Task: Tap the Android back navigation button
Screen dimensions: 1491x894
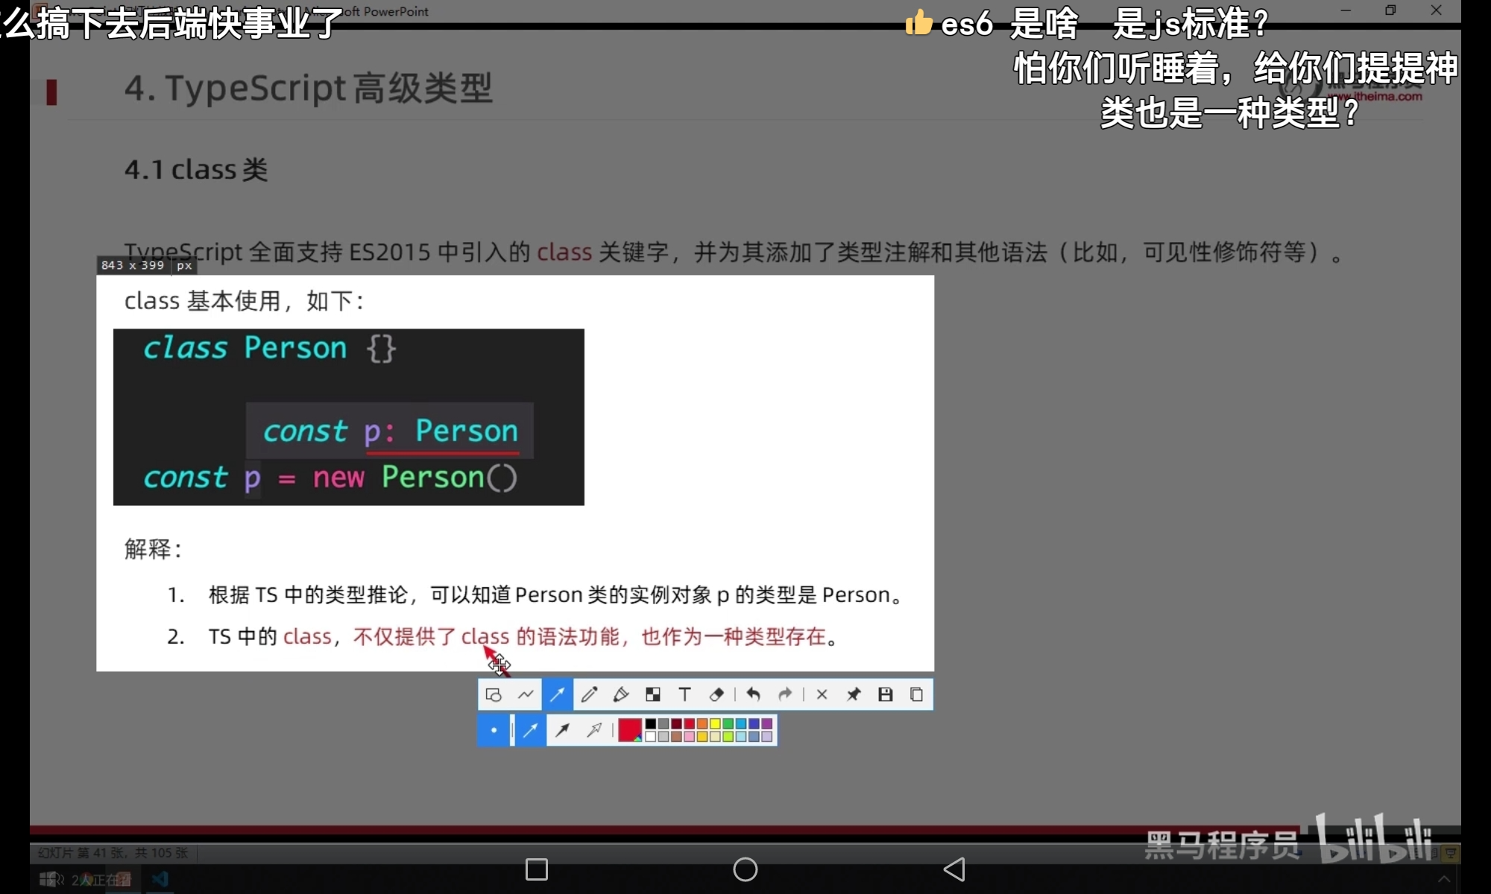Action: click(x=954, y=869)
